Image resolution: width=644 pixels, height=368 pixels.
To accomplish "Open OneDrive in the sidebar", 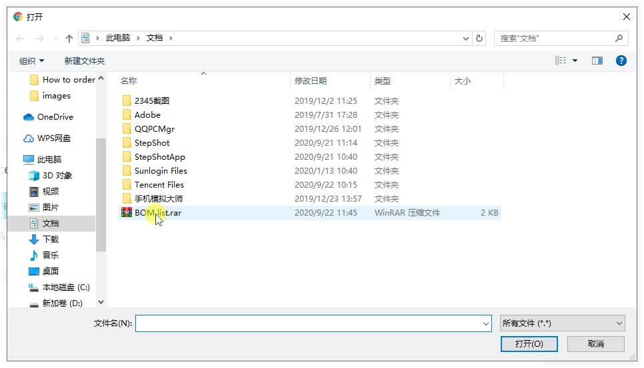I will click(x=48, y=117).
